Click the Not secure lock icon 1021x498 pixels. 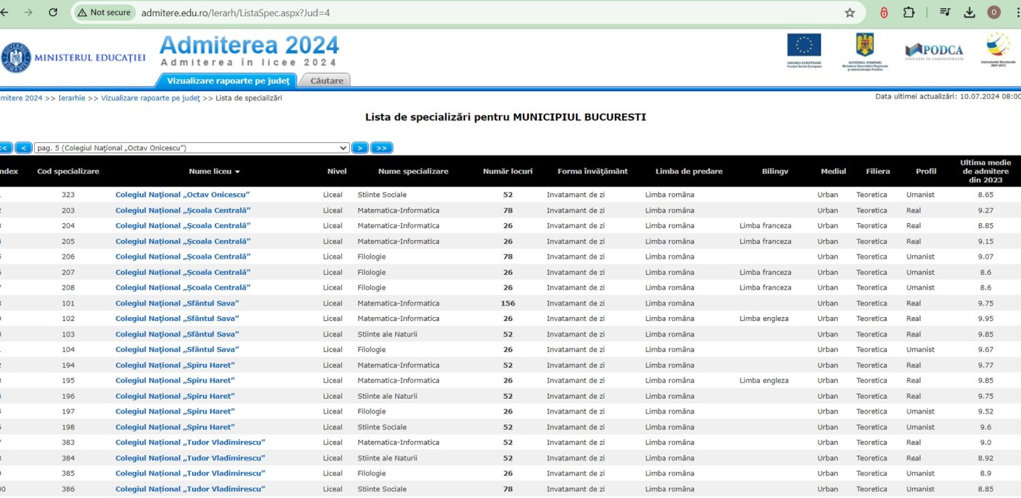point(103,12)
